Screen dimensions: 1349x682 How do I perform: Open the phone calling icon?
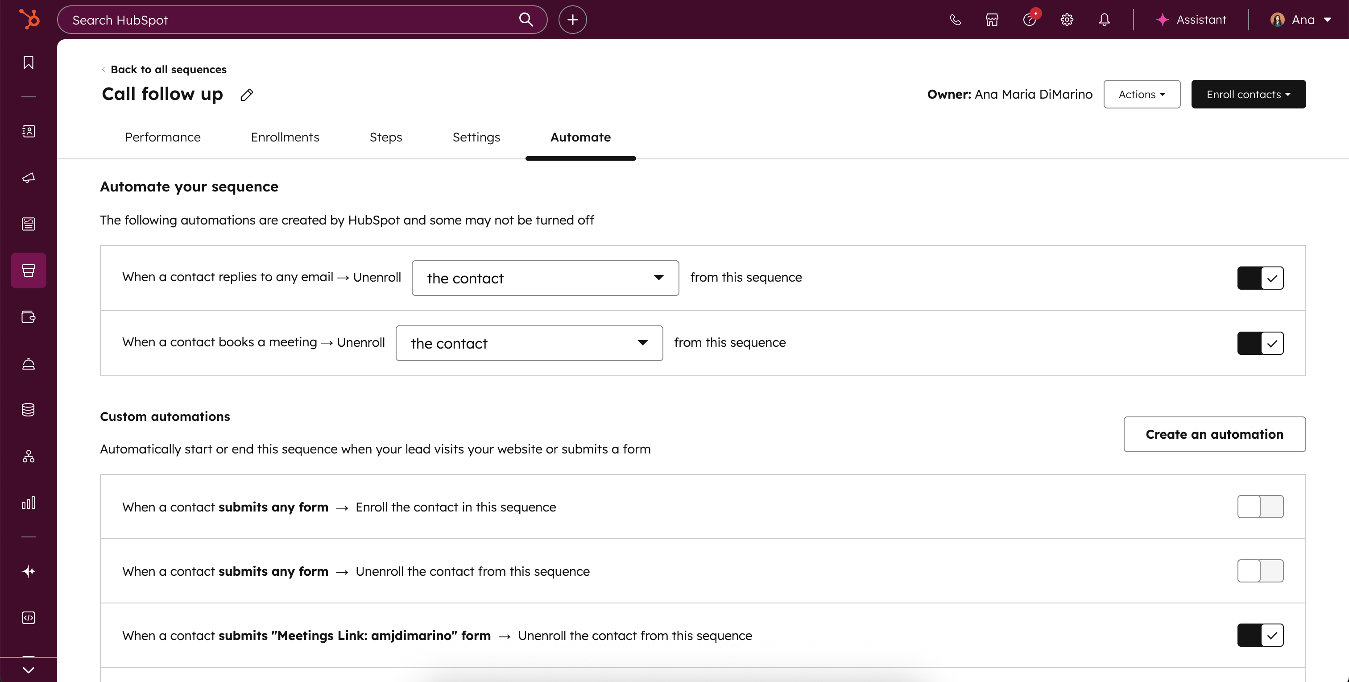(x=955, y=20)
